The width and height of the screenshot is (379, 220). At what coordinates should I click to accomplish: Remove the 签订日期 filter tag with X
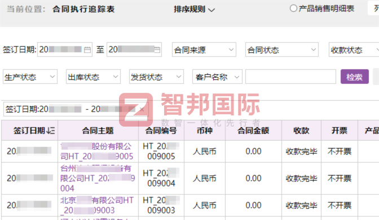pos(142,109)
